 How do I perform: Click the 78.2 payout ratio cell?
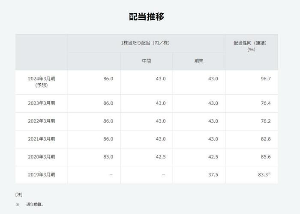click(x=265, y=121)
